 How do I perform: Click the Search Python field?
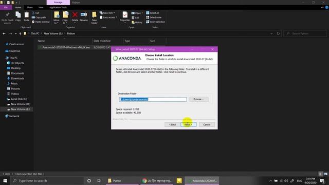click(x=305, y=33)
